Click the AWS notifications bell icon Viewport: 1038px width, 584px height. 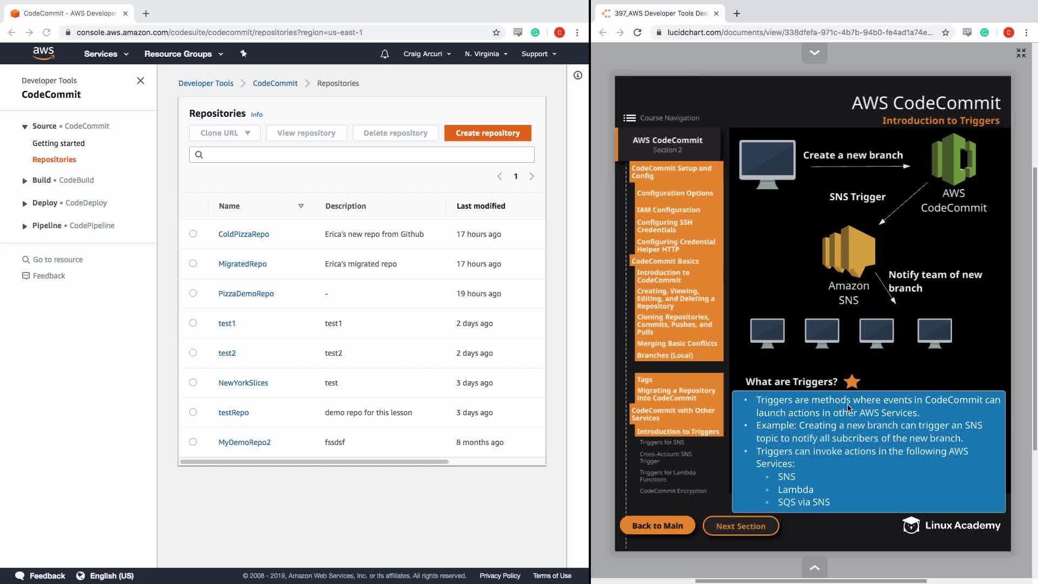[384, 54]
